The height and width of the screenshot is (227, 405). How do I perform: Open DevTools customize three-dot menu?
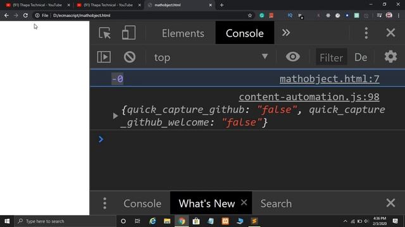point(366,33)
